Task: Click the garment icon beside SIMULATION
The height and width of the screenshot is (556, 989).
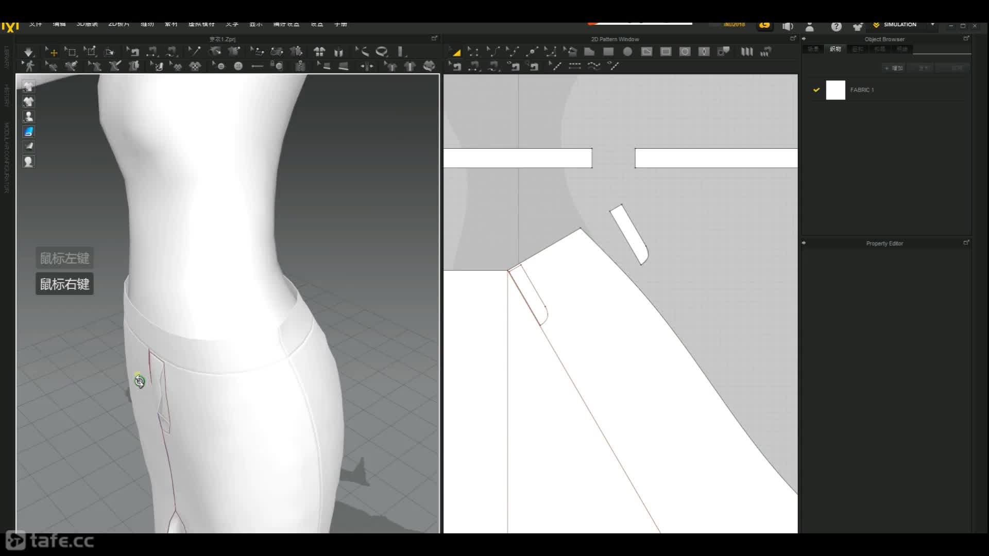Action: (858, 26)
